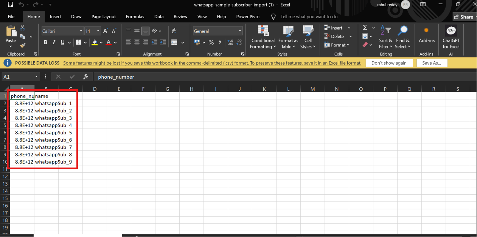Image resolution: width=477 pixels, height=237 pixels.
Task: Open the font size dropdown
Action: click(98, 31)
